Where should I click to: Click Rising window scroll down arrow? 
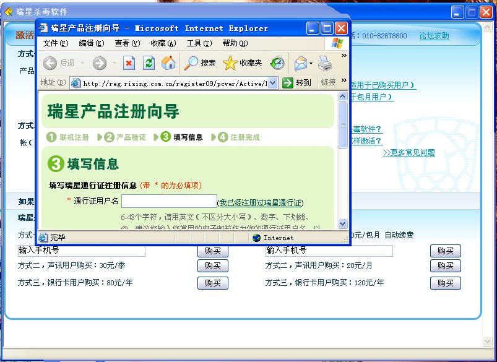tap(488, 341)
